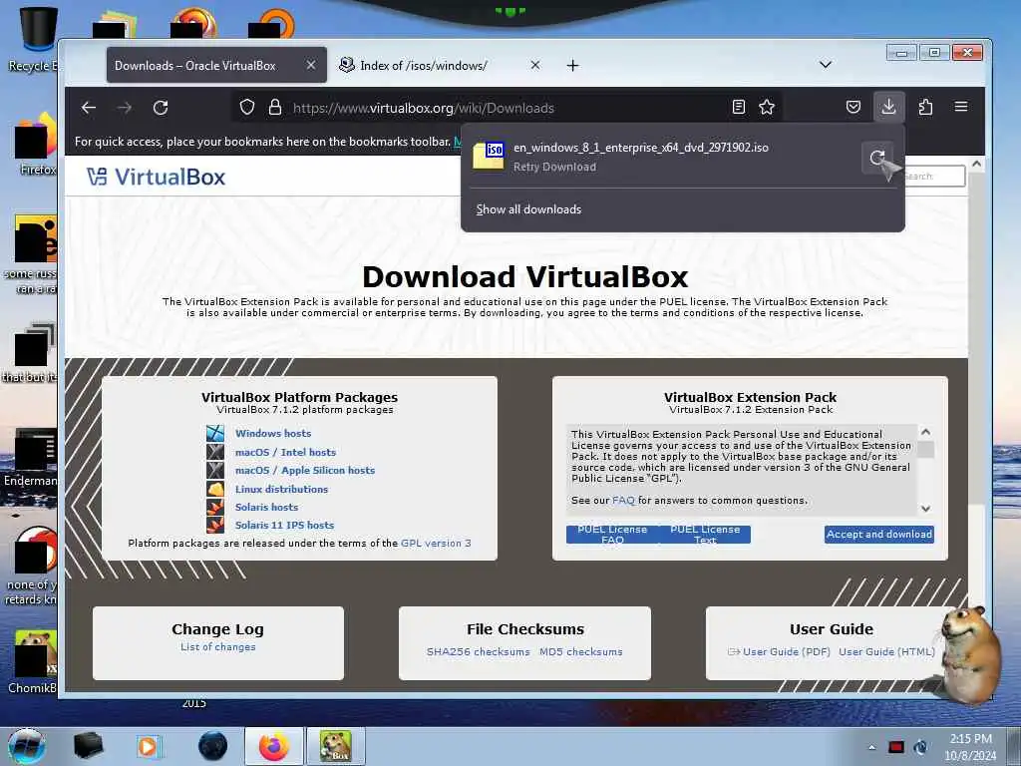This screenshot has width=1021, height=766.
Task: Open the Solaris 11 IPS hosts link
Action: pyautogui.click(x=284, y=525)
